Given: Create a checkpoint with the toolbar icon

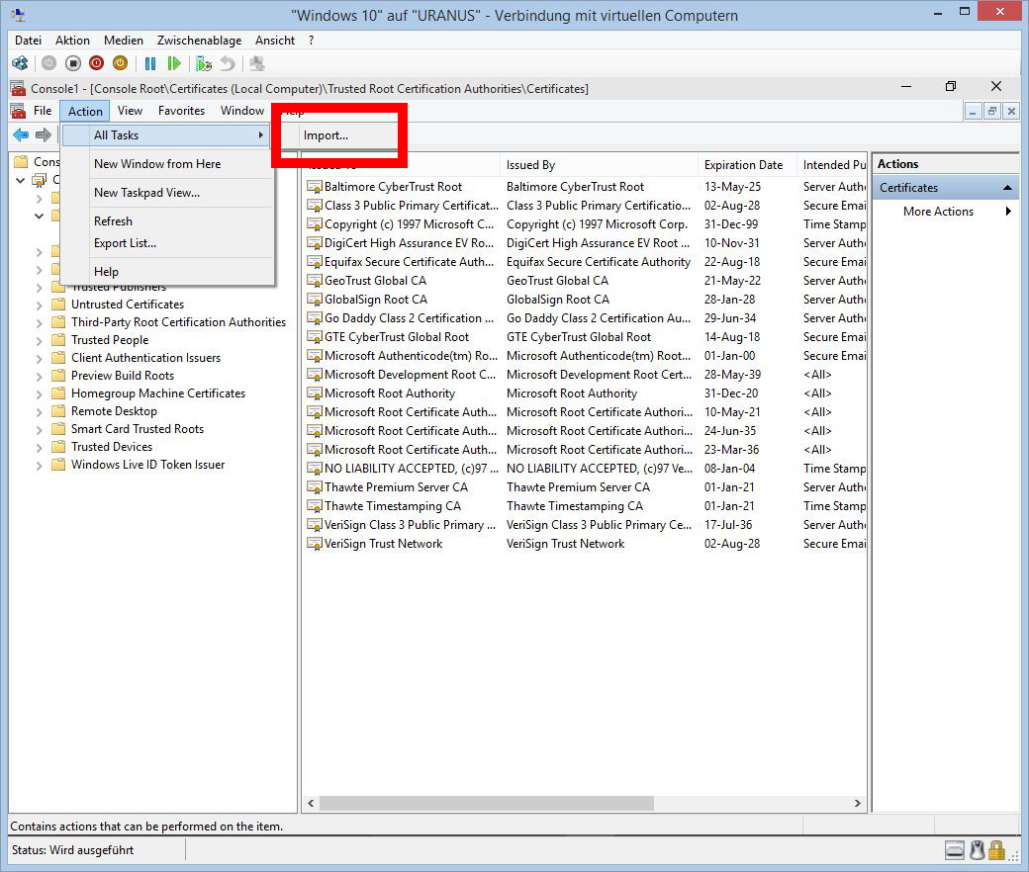Looking at the screenshot, I should (204, 63).
